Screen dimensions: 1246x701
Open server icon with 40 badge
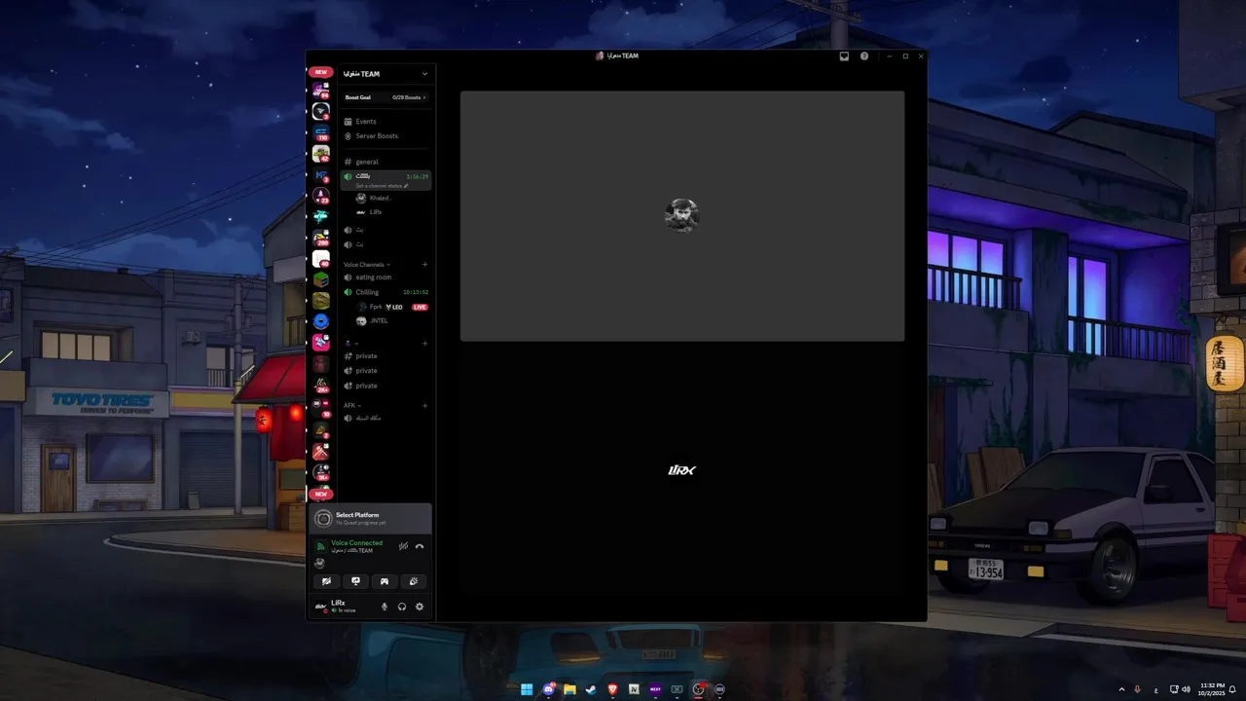coord(320,259)
